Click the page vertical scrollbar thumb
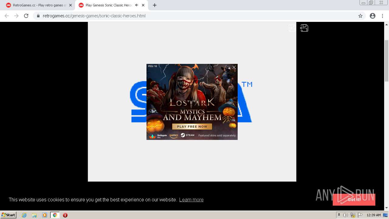This screenshot has width=389, height=219. click(x=387, y=60)
